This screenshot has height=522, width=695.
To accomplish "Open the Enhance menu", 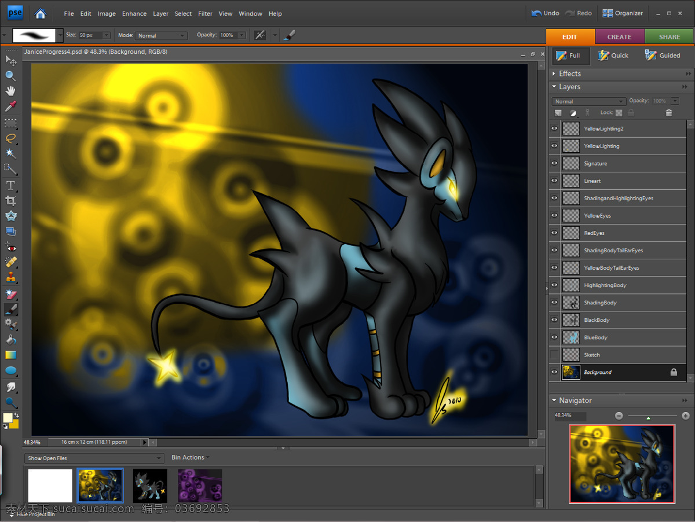I will pos(134,13).
